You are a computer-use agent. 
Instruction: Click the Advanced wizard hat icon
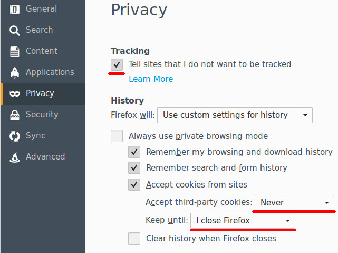pos(15,157)
